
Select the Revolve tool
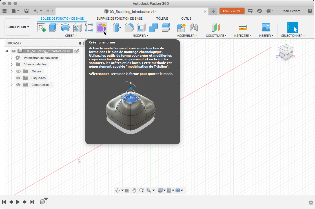click(65, 27)
